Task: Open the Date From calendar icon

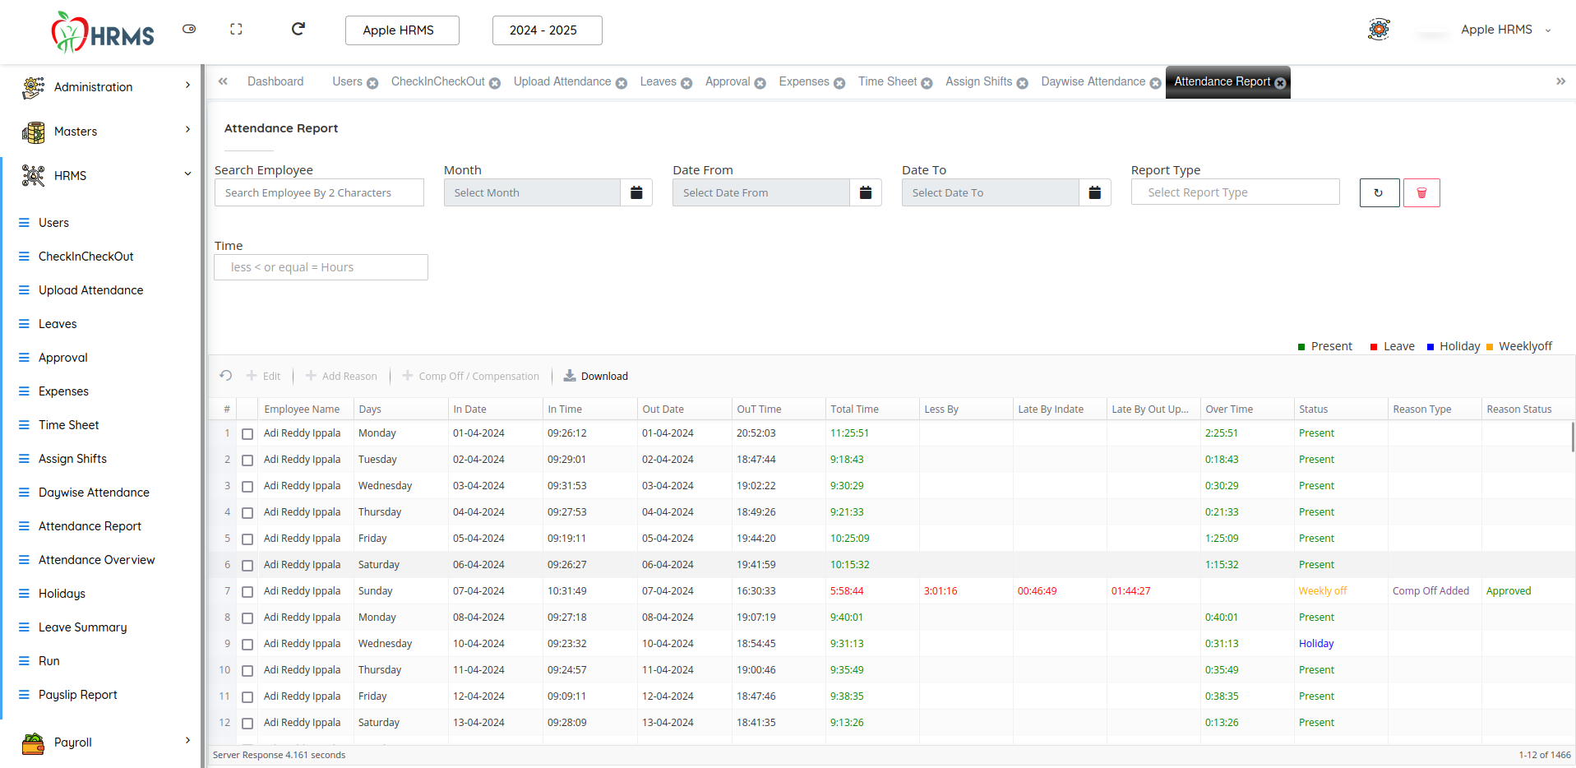Action: coord(866,192)
